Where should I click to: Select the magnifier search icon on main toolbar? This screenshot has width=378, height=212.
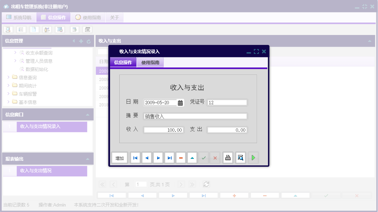(8, 29)
